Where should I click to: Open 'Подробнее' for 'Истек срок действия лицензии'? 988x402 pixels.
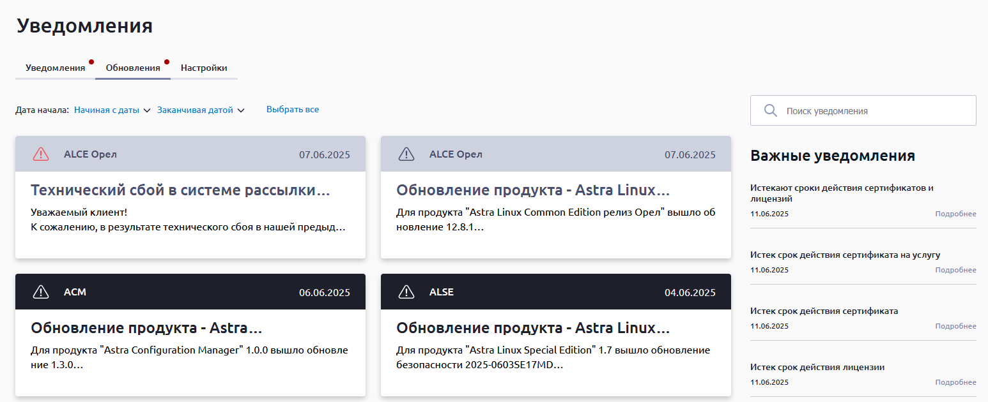pyautogui.click(x=955, y=382)
